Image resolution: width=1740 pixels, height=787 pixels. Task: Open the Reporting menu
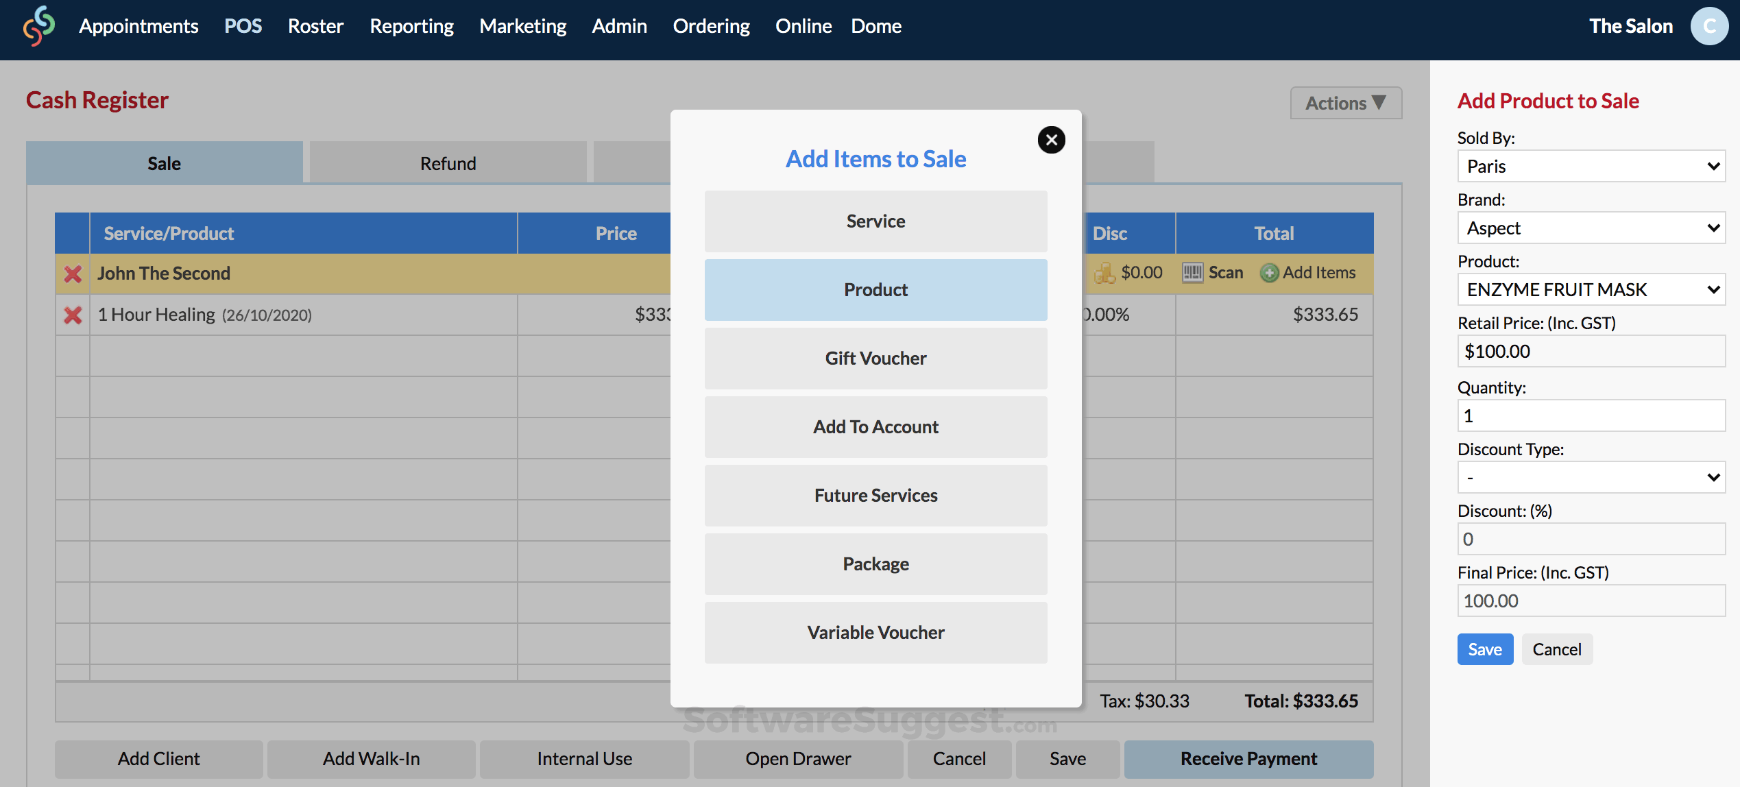pos(411,26)
